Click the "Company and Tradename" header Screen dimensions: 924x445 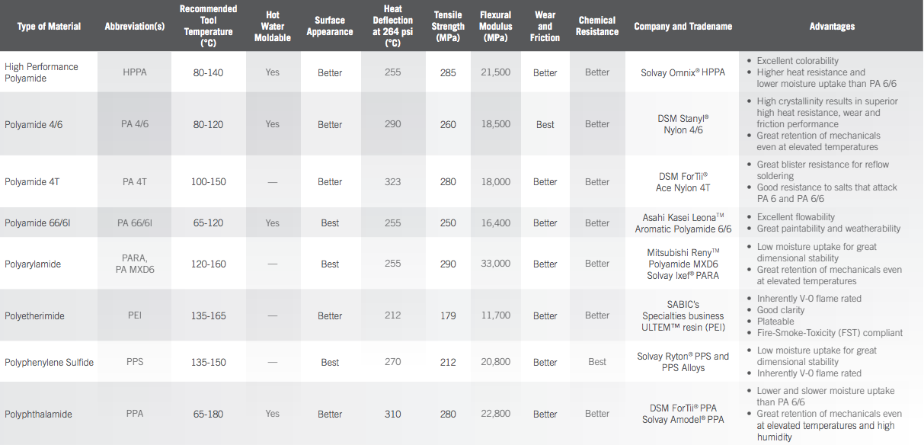point(683,27)
